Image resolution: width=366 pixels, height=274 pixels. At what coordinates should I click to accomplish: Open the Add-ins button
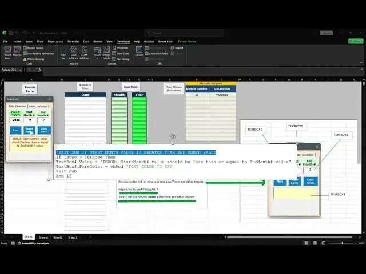[x=63, y=53]
